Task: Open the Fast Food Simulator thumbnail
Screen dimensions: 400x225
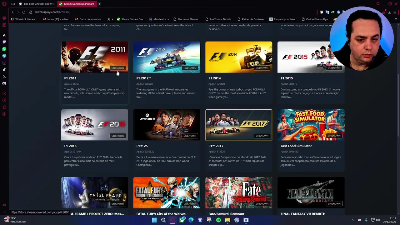Action: (x=311, y=125)
